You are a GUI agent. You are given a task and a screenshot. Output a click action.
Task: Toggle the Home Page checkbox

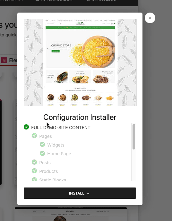pyautogui.click(x=42, y=153)
